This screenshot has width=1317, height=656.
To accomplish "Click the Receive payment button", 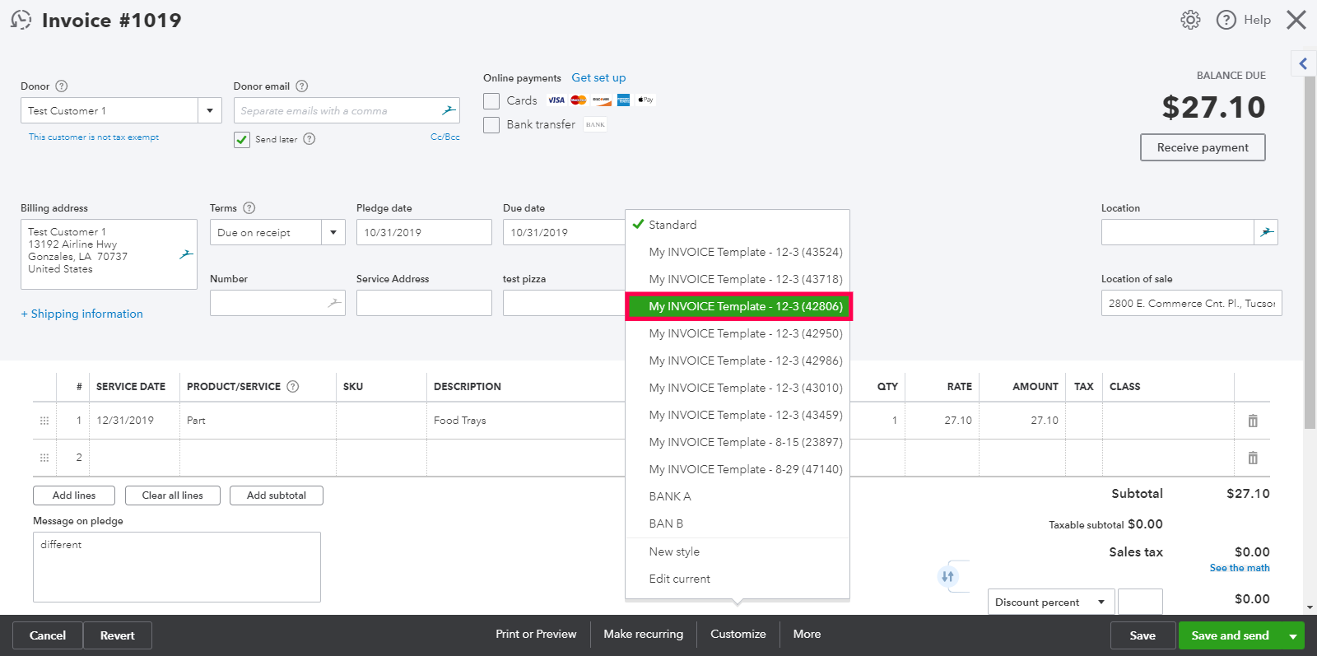I will tap(1203, 147).
